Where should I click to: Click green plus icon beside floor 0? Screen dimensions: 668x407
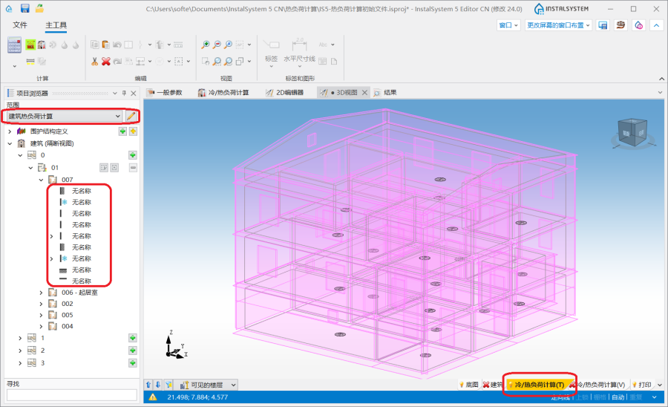[x=133, y=155]
